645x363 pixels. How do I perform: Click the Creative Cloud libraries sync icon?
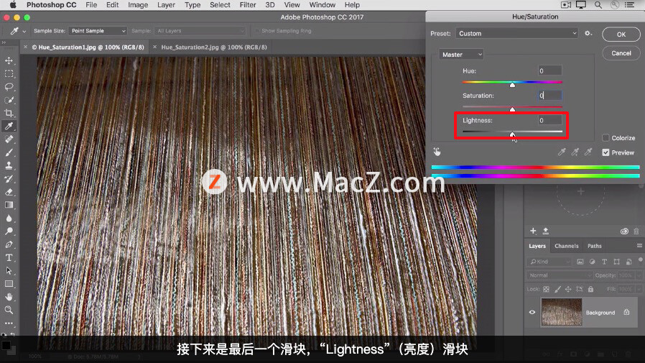pyautogui.click(x=624, y=231)
